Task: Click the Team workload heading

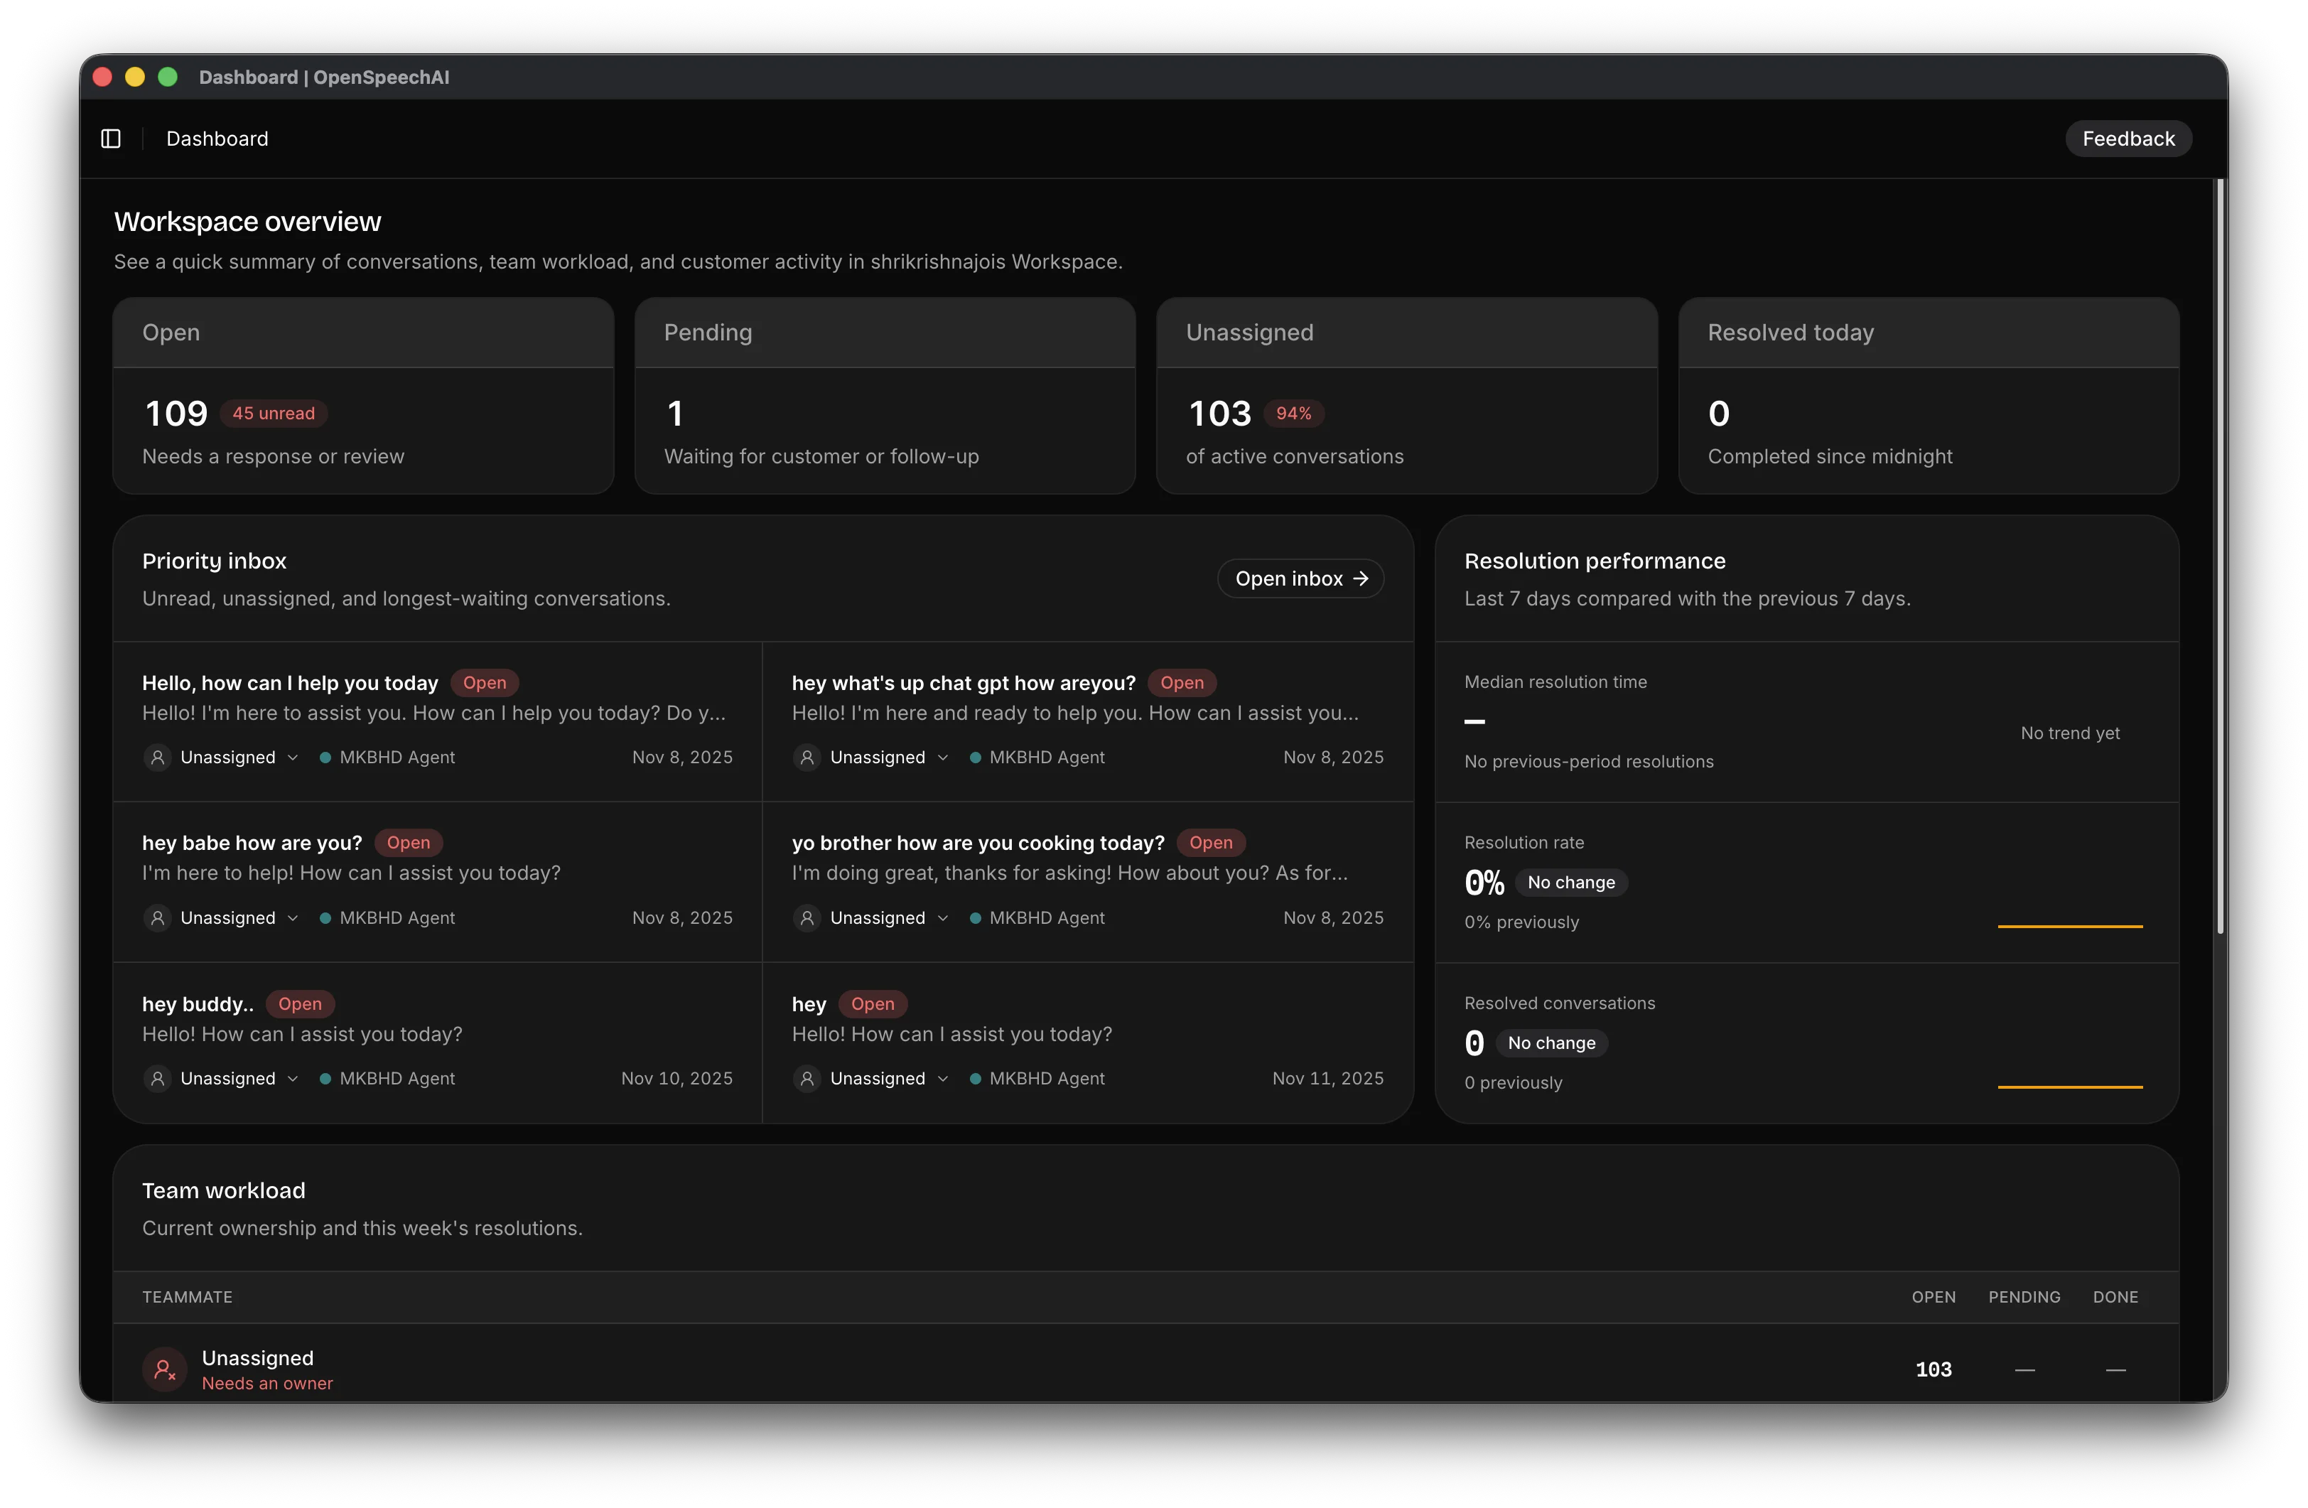Action: pos(223,1191)
